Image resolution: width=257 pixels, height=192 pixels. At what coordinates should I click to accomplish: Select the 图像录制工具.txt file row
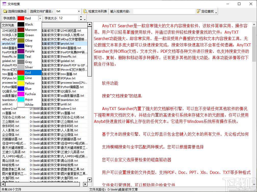(x=44, y=169)
